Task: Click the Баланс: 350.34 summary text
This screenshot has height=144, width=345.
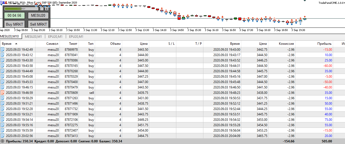Action: [x=111, y=141]
